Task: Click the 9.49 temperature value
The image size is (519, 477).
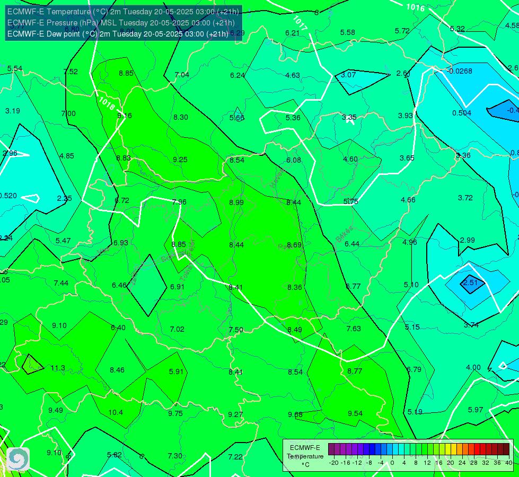Action: click(x=56, y=410)
